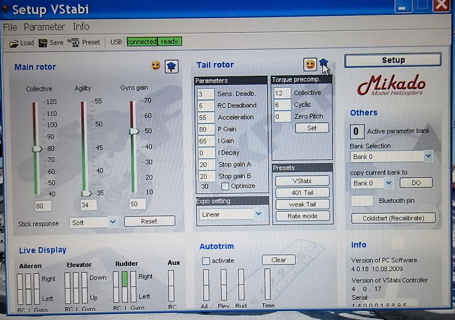Click the Gyro gain slider handle

[134, 131]
